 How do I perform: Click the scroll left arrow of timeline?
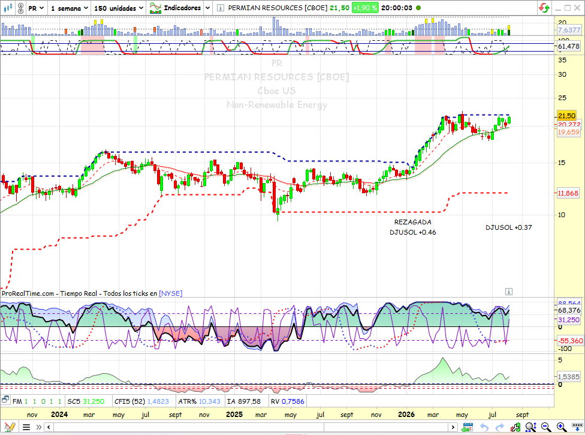click(49, 427)
